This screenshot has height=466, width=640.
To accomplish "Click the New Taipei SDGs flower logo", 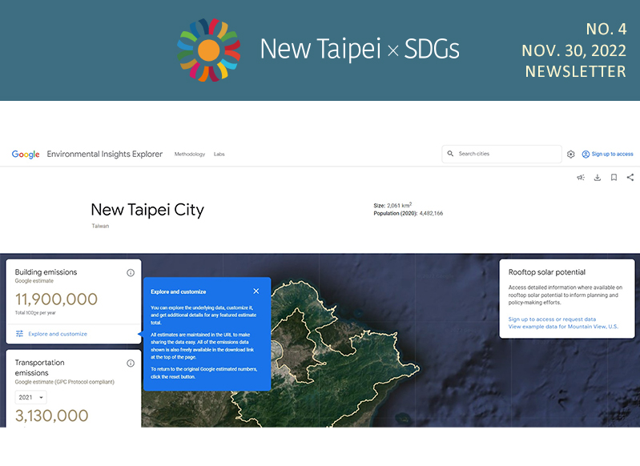I will [x=208, y=50].
